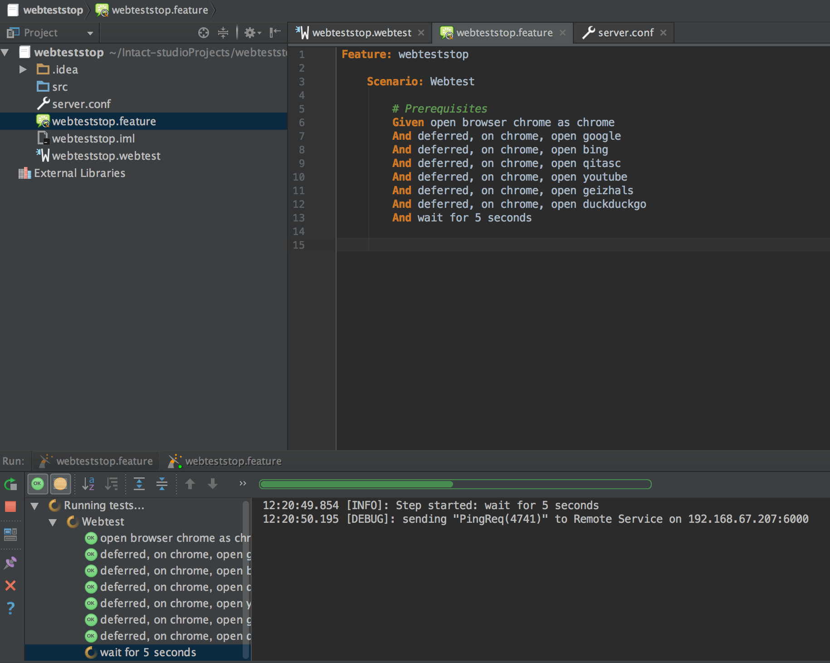This screenshot has width=830, height=663.
Task: Toggle show ignored tests filter
Action: pyautogui.click(x=60, y=484)
